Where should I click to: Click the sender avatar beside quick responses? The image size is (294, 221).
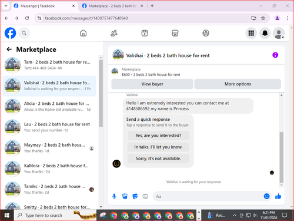[116, 164]
